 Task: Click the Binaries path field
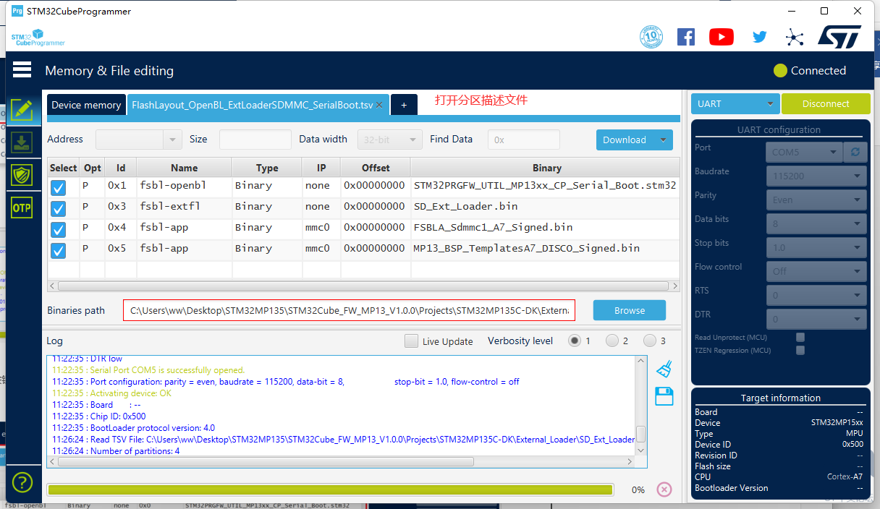click(x=349, y=310)
